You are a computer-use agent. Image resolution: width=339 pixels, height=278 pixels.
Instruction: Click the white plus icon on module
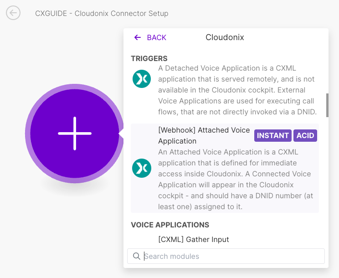coord(75,134)
